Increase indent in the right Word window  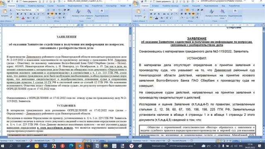[202, 10]
